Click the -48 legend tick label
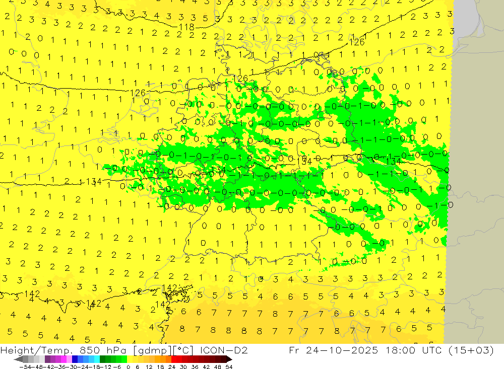This screenshot has width=504, height=369. click(37, 367)
